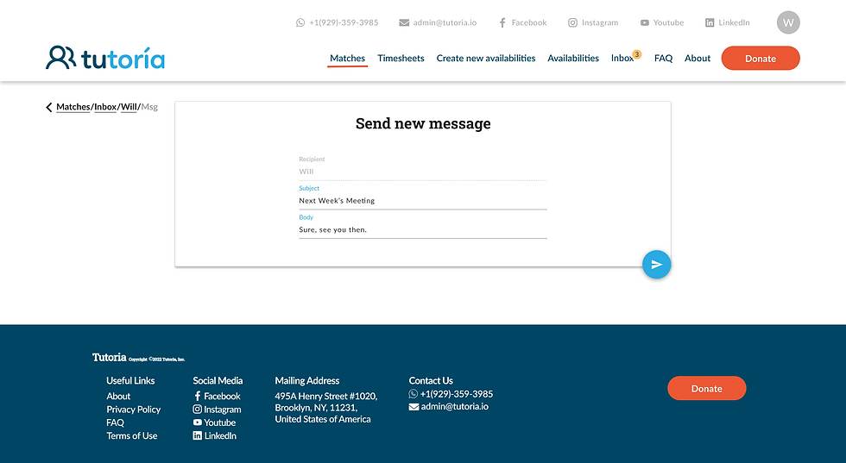The image size is (846, 463).
Task: Click the Mailing Address heading in footer
Action: [x=307, y=380]
